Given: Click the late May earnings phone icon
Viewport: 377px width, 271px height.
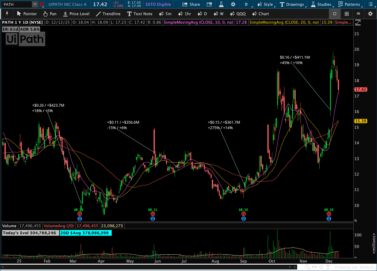Looking at the screenshot, I should tap(153, 214).
